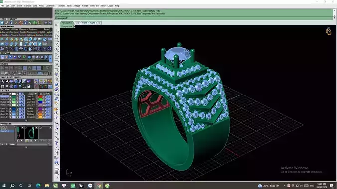Open the Transform menu in menu bar

click(x=61, y=6)
